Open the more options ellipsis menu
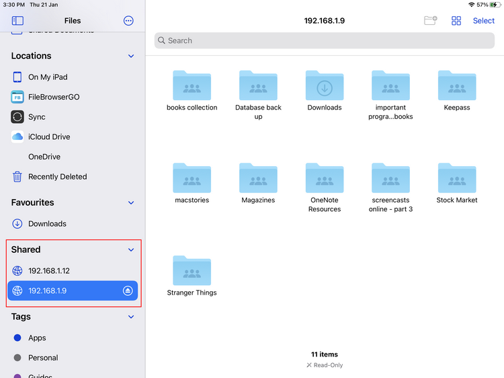The width and height of the screenshot is (504, 378). pyautogui.click(x=128, y=21)
